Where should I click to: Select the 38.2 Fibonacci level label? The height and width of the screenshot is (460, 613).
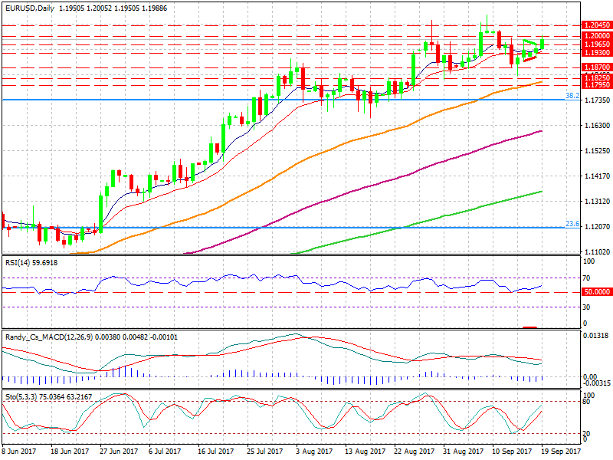point(572,96)
